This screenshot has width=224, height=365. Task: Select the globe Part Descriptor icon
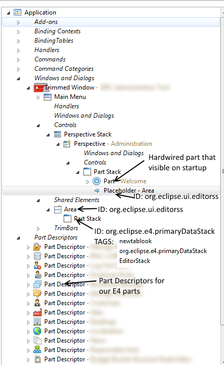38,331
